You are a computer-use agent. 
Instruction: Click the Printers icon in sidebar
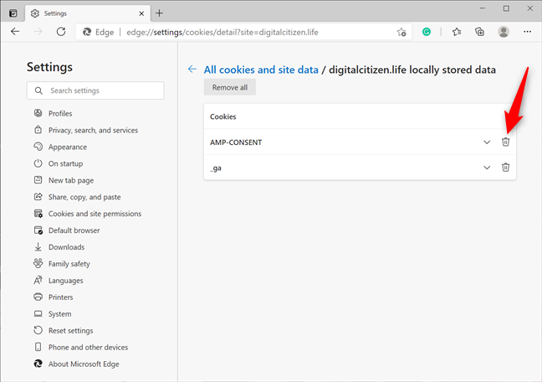(x=38, y=297)
